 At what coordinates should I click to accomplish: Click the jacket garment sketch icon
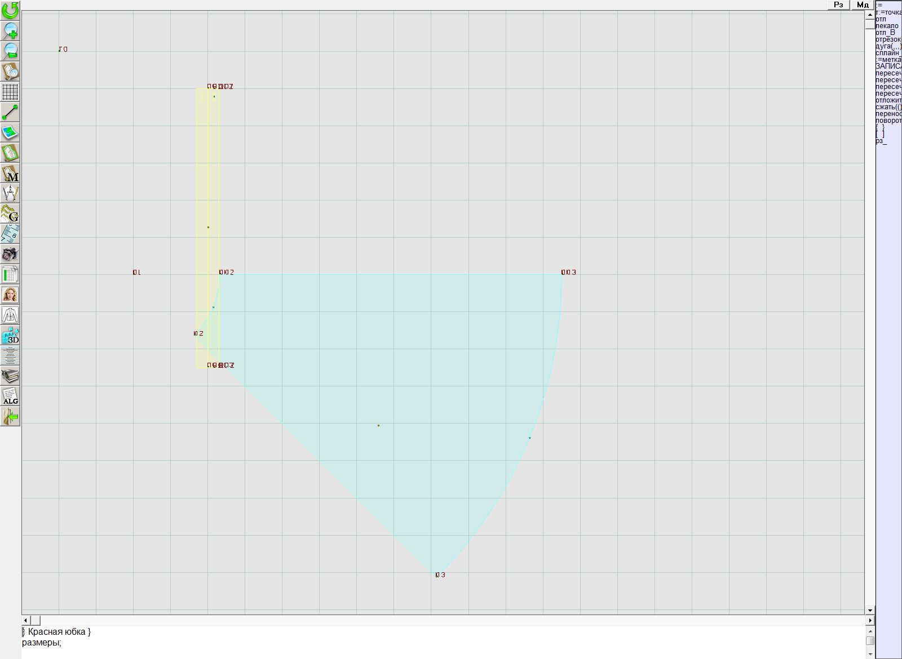pyautogui.click(x=10, y=315)
